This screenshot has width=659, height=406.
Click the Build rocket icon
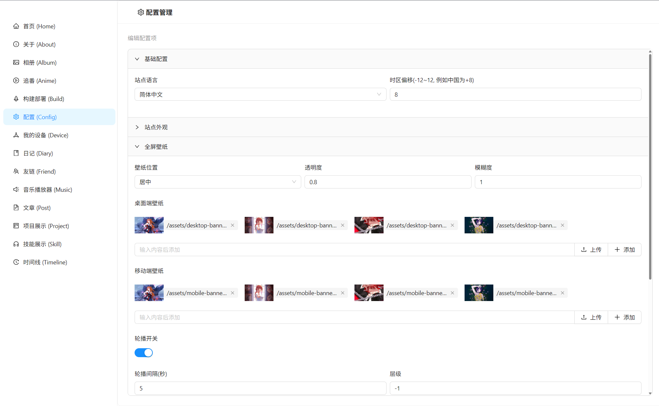[16, 99]
